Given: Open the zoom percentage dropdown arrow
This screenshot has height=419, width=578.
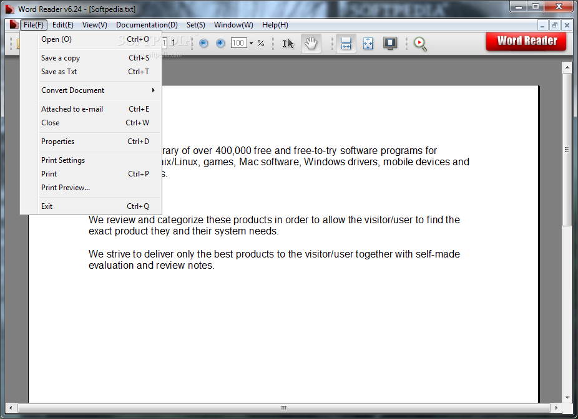Looking at the screenshot, I should 251,44.
